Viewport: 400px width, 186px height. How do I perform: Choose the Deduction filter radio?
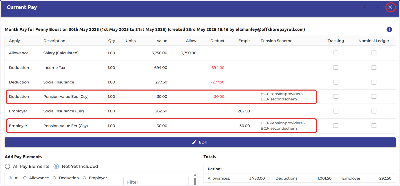click(55, 178)
